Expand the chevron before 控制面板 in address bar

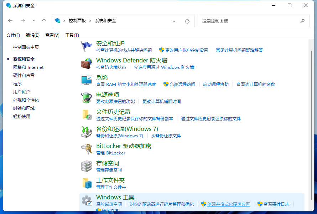point(64,21)
